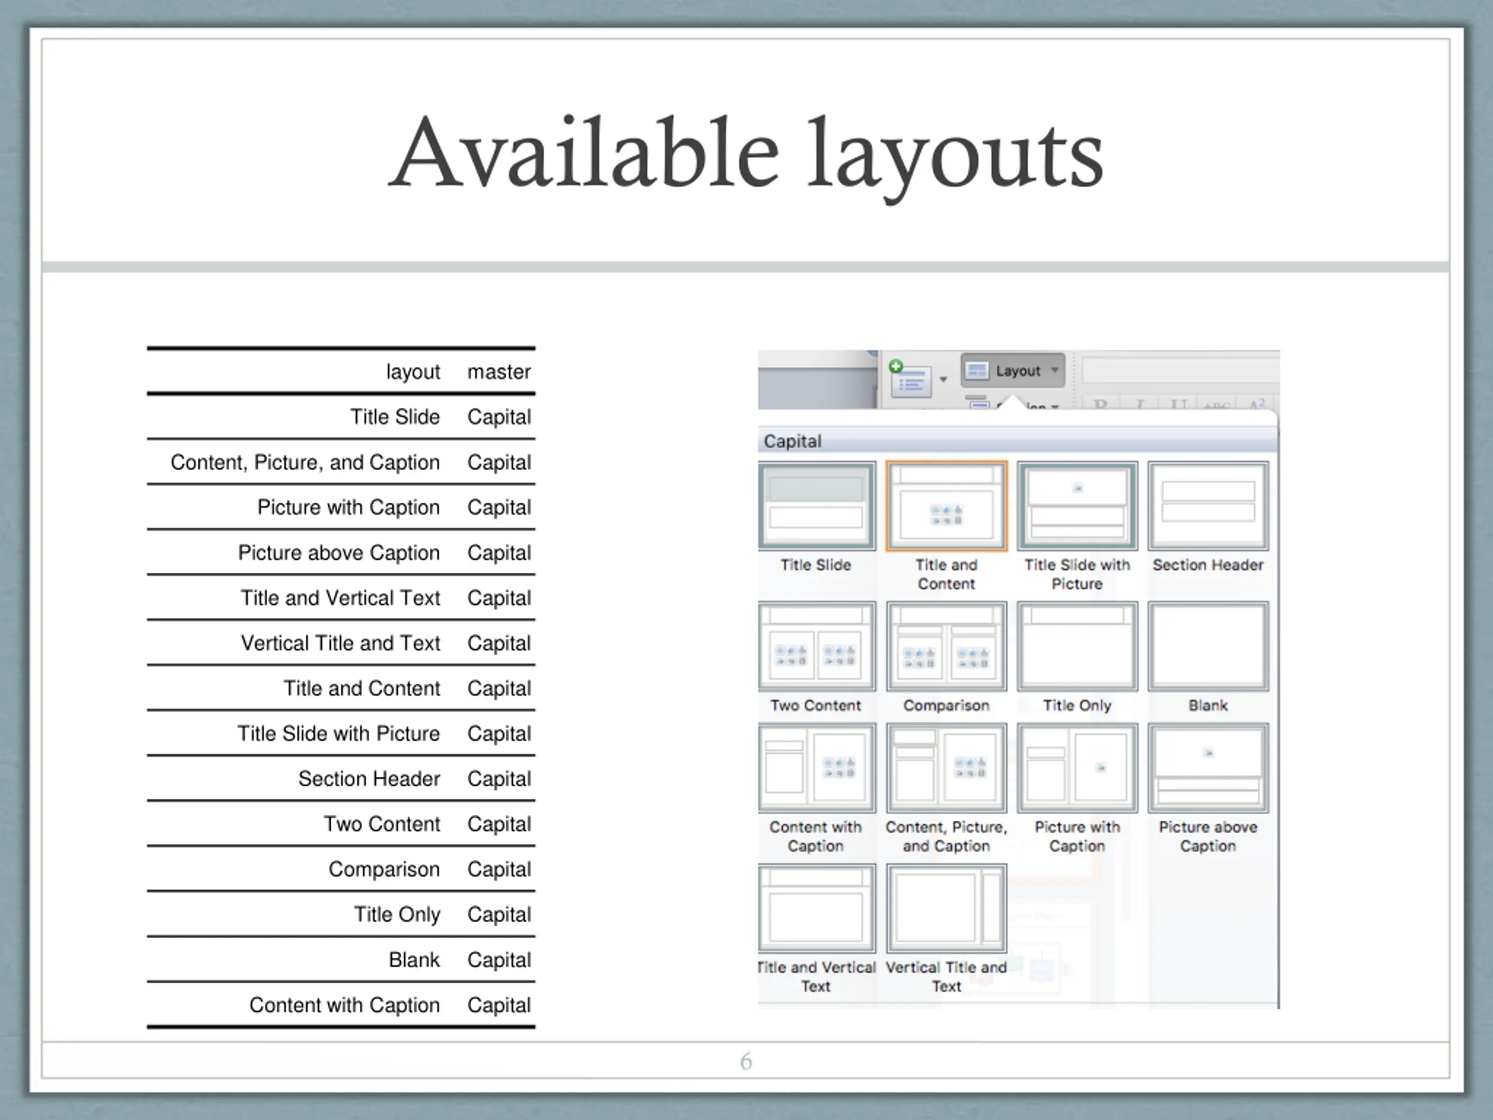Select the Blank layout thumbnail

[x=1208, y=647]
